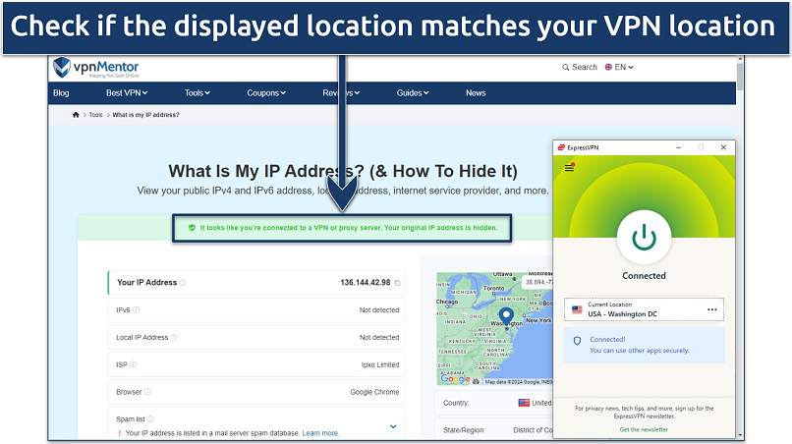Open the Blog menu item
Viewport: 792px width, 444px height.
pos(61,93)
